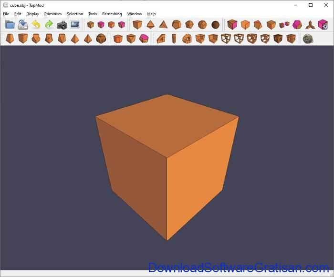Activate the three-pronged transform tool

pos(310,25)
